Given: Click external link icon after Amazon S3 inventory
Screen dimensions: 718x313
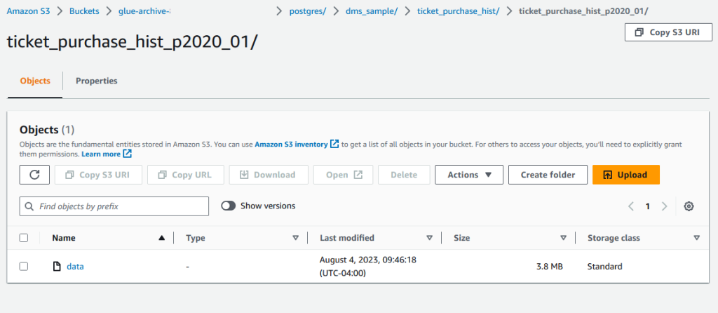Looking at the screenshot, I should [x=334, y=144].
